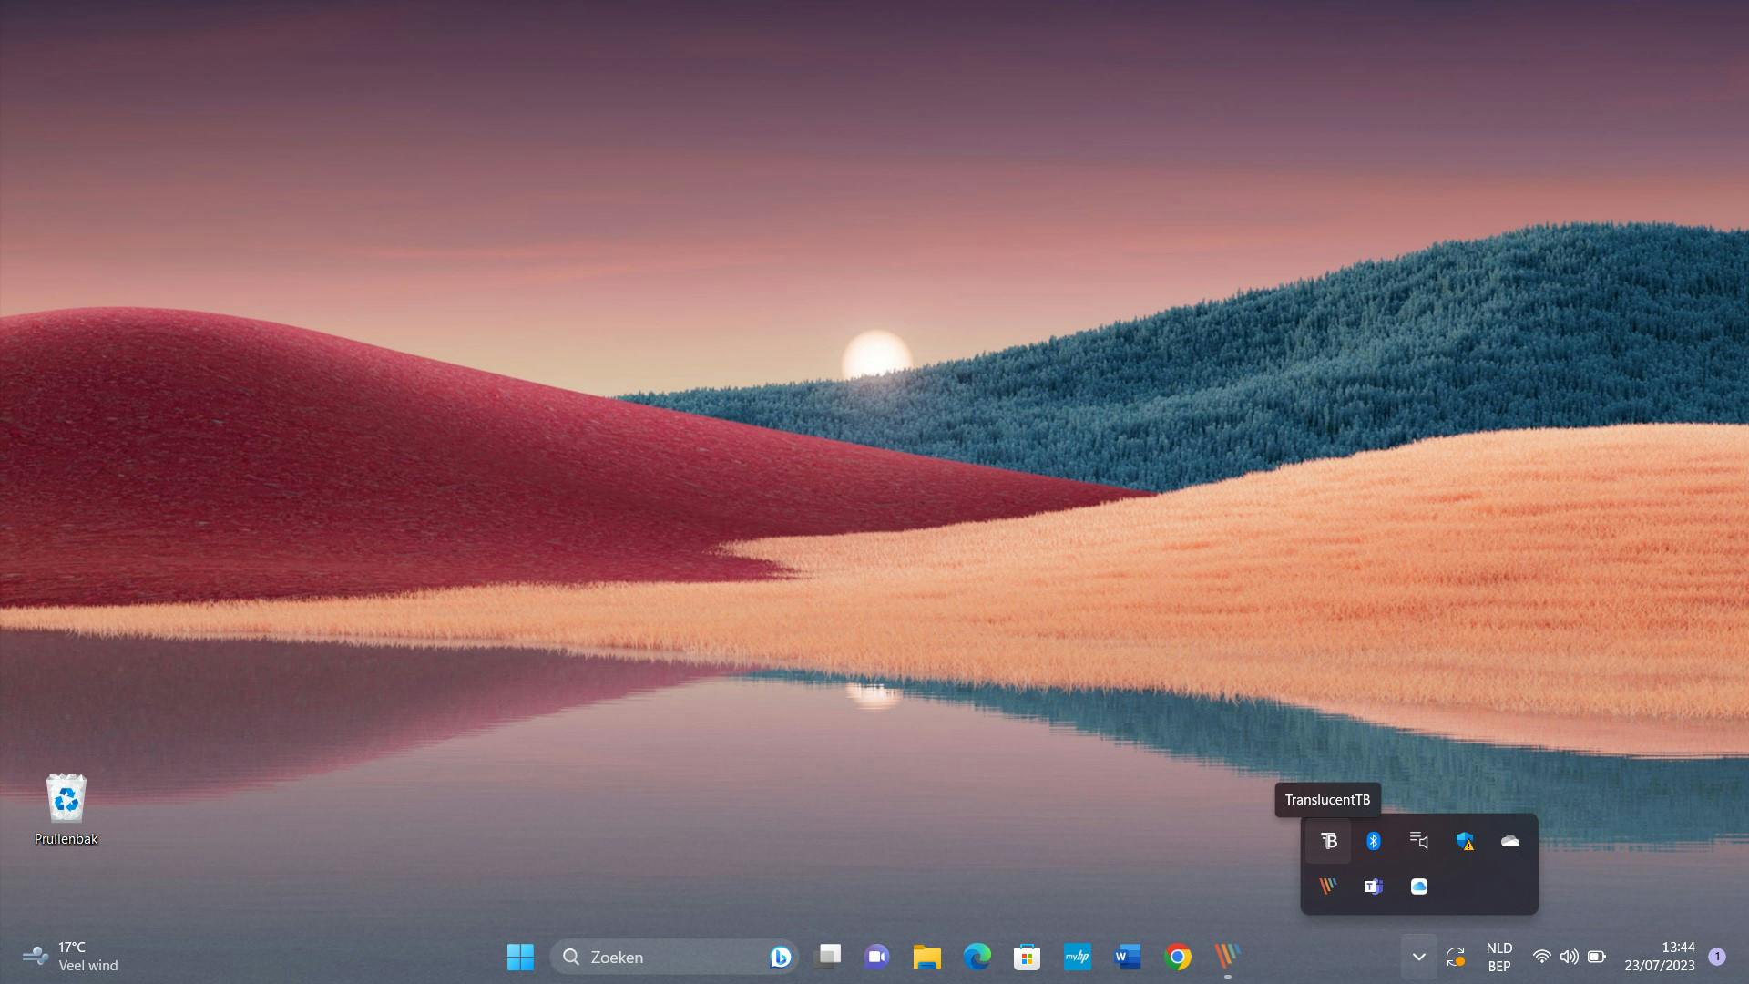Image resolution: width=1749 pixels, height=984 pixels.
Task: Collapse the hidden icons chevron
Action: tap(1418, 957)
